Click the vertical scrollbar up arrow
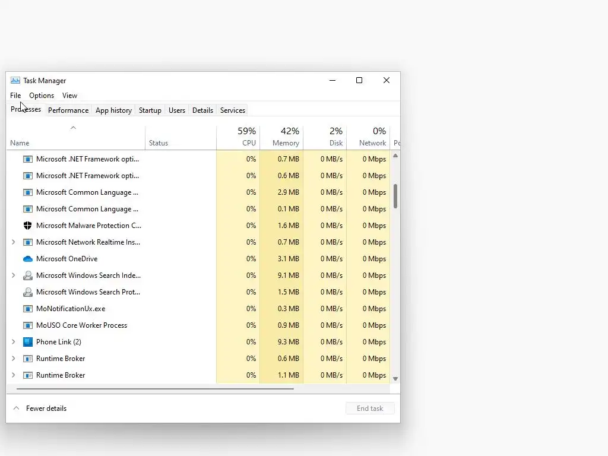Image resolution: width=608 pixels, height=456 pixels. pyautogui.click(x=395, y=156)
